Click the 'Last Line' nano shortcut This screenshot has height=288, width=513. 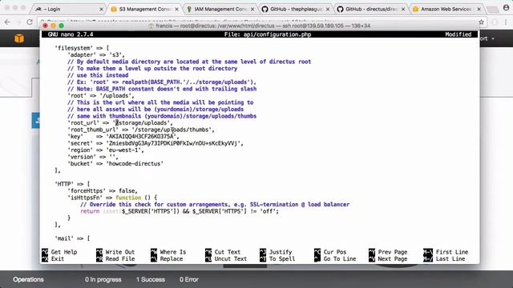(444, 259)
